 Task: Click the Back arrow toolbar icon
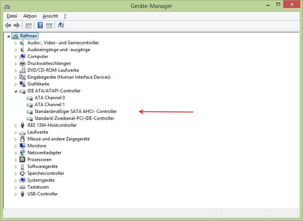pos(8,25)
